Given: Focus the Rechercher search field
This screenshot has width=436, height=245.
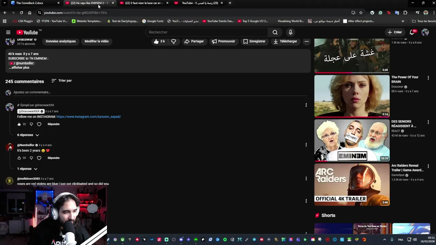Looking at the screenshot, I should point(207,32).
